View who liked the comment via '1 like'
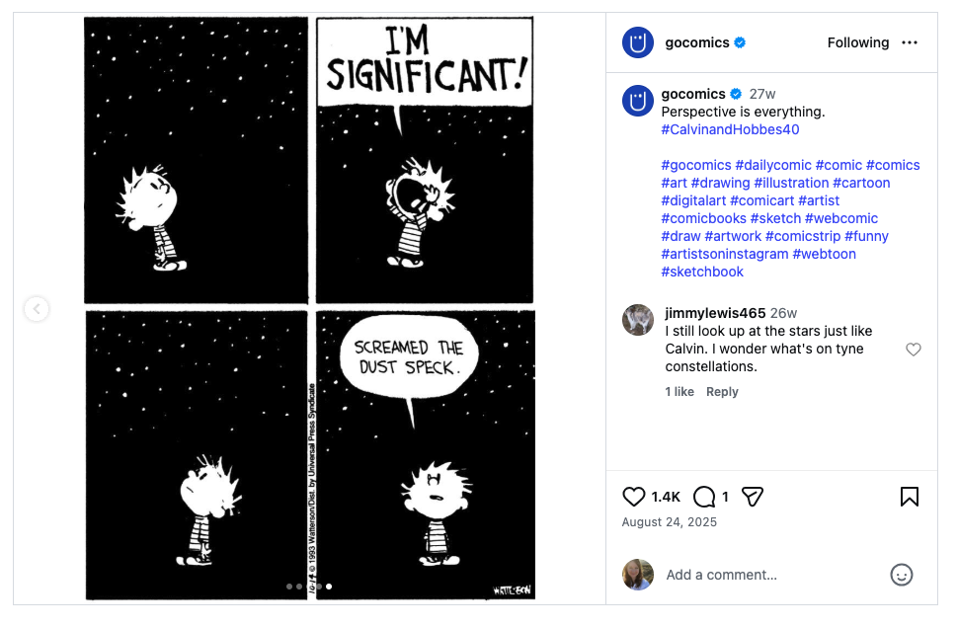This screenshot has height=627, width=958. (679, 391)
